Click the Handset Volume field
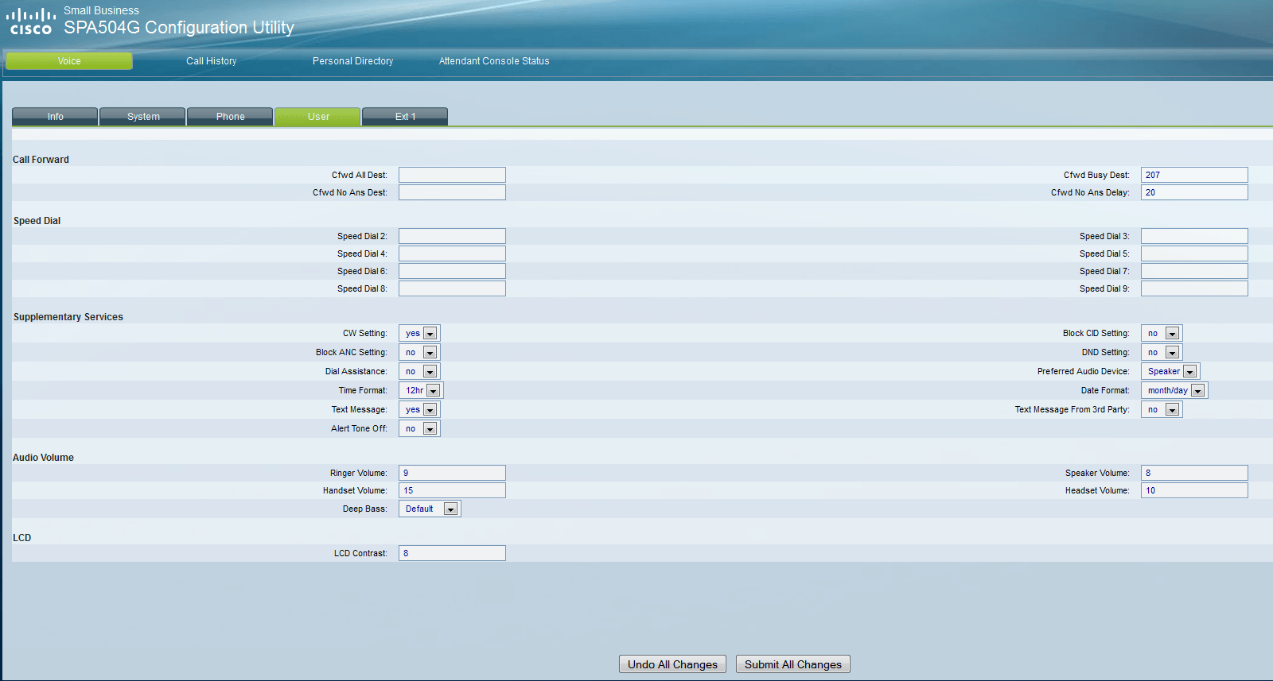This screenshot has height=681, width=1273. tap(452, 490)
